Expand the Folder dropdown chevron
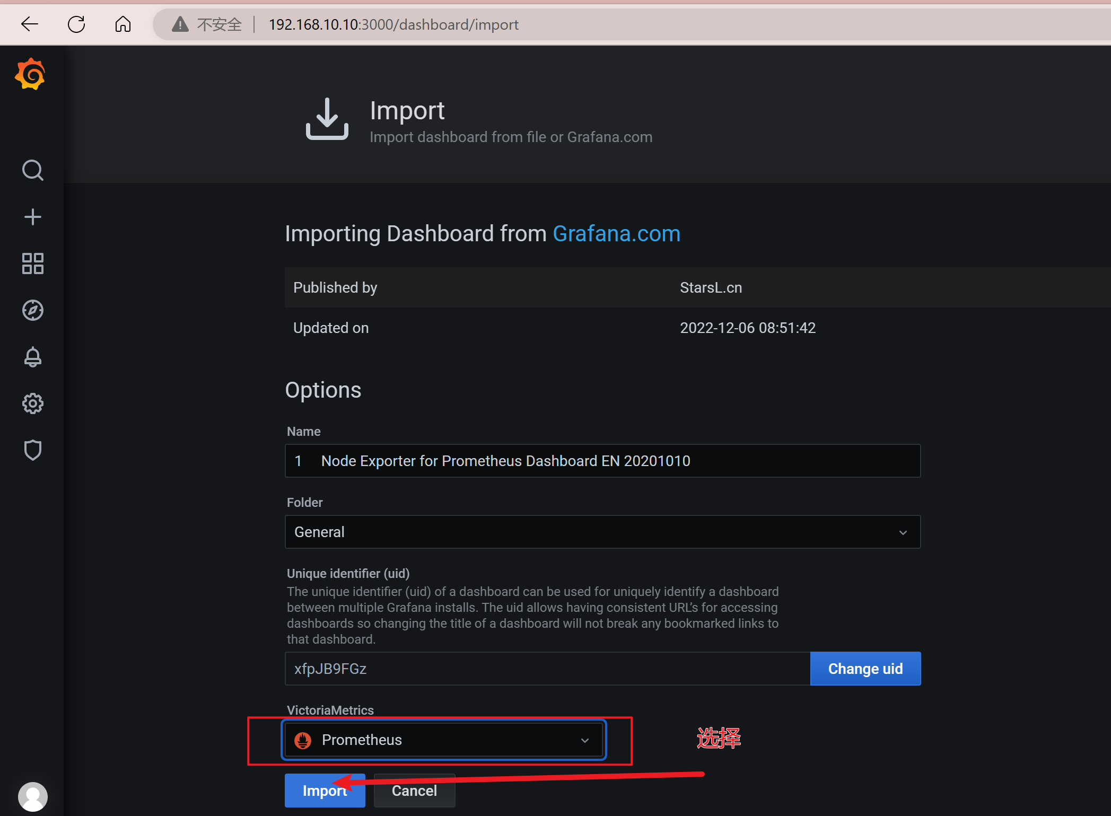 tap(903, 532)
